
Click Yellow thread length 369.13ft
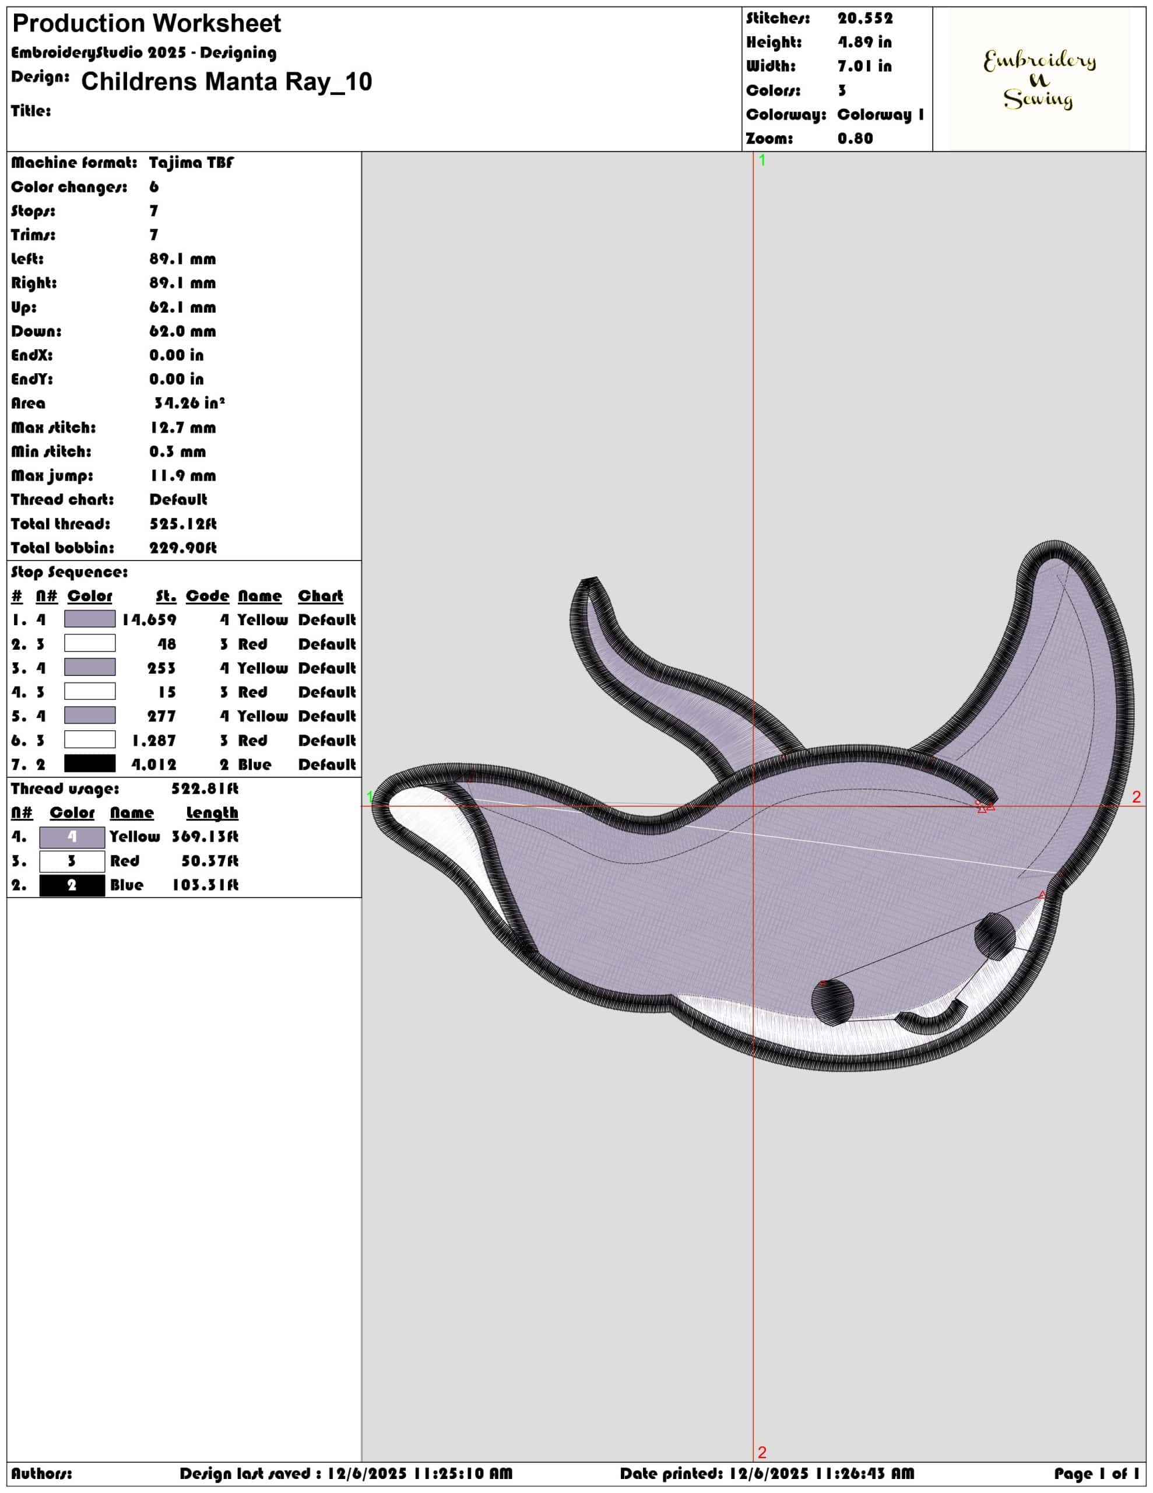click(205, 837)
